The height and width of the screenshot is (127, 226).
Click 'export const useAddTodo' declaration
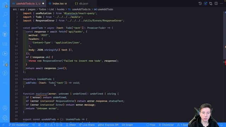39,119
